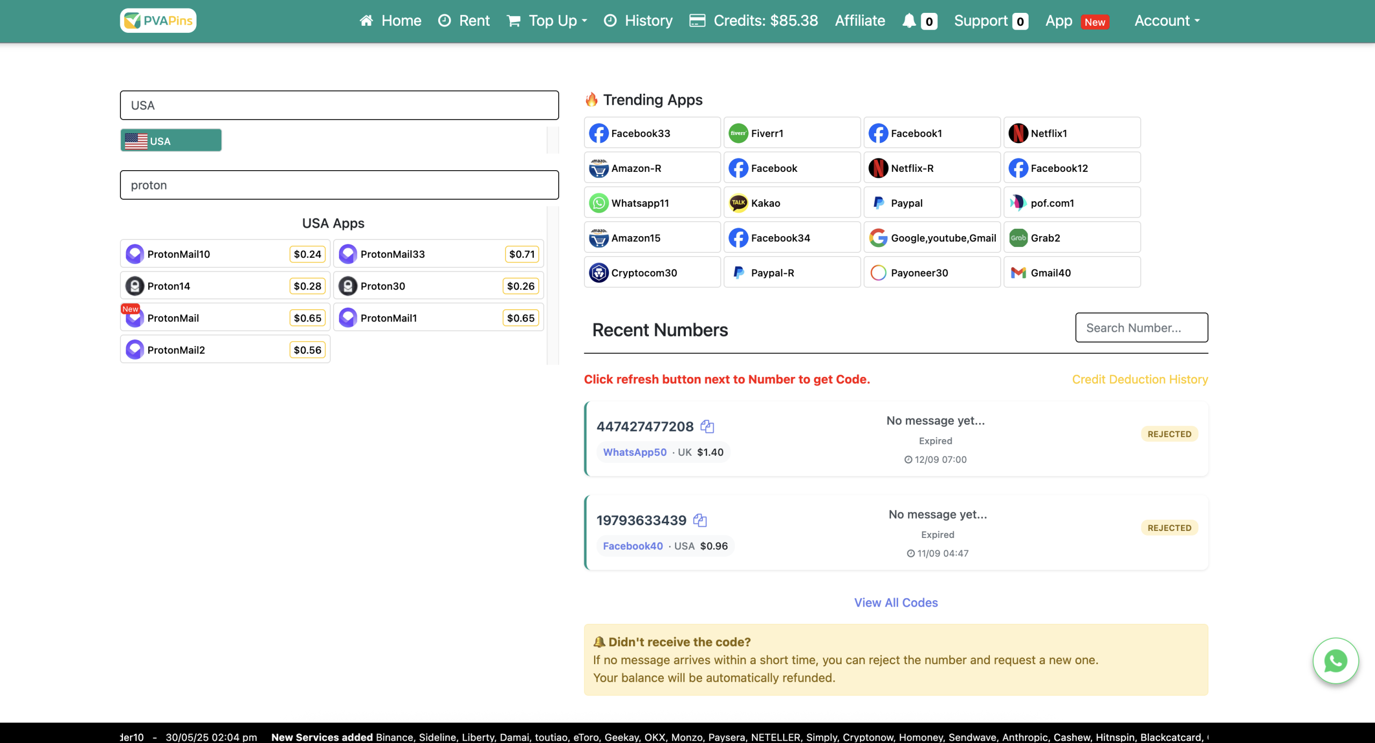Viewport: 1375px width, 743px height.
Task: Open the Support page
Action: coord(991,21)
